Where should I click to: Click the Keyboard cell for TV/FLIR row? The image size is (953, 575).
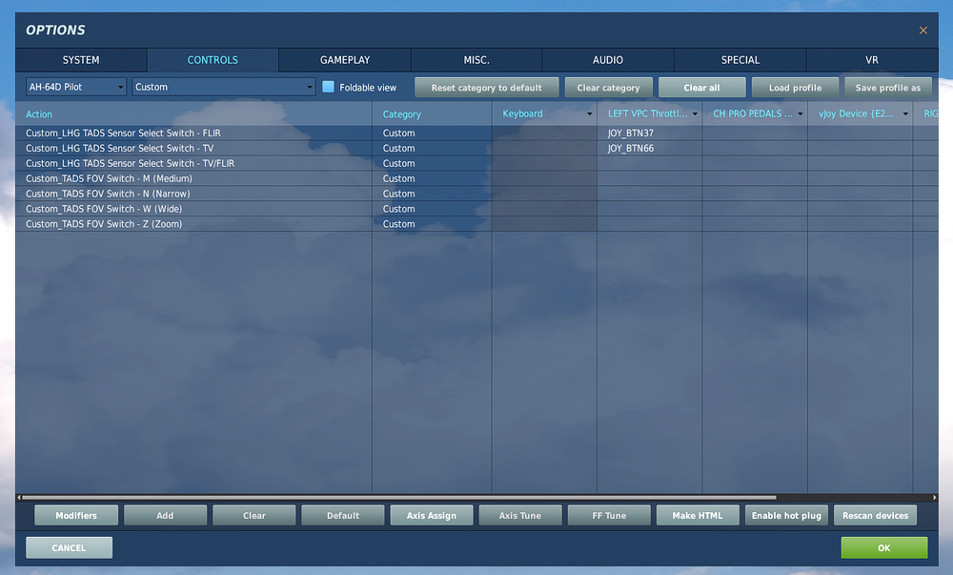click(544, 163)
